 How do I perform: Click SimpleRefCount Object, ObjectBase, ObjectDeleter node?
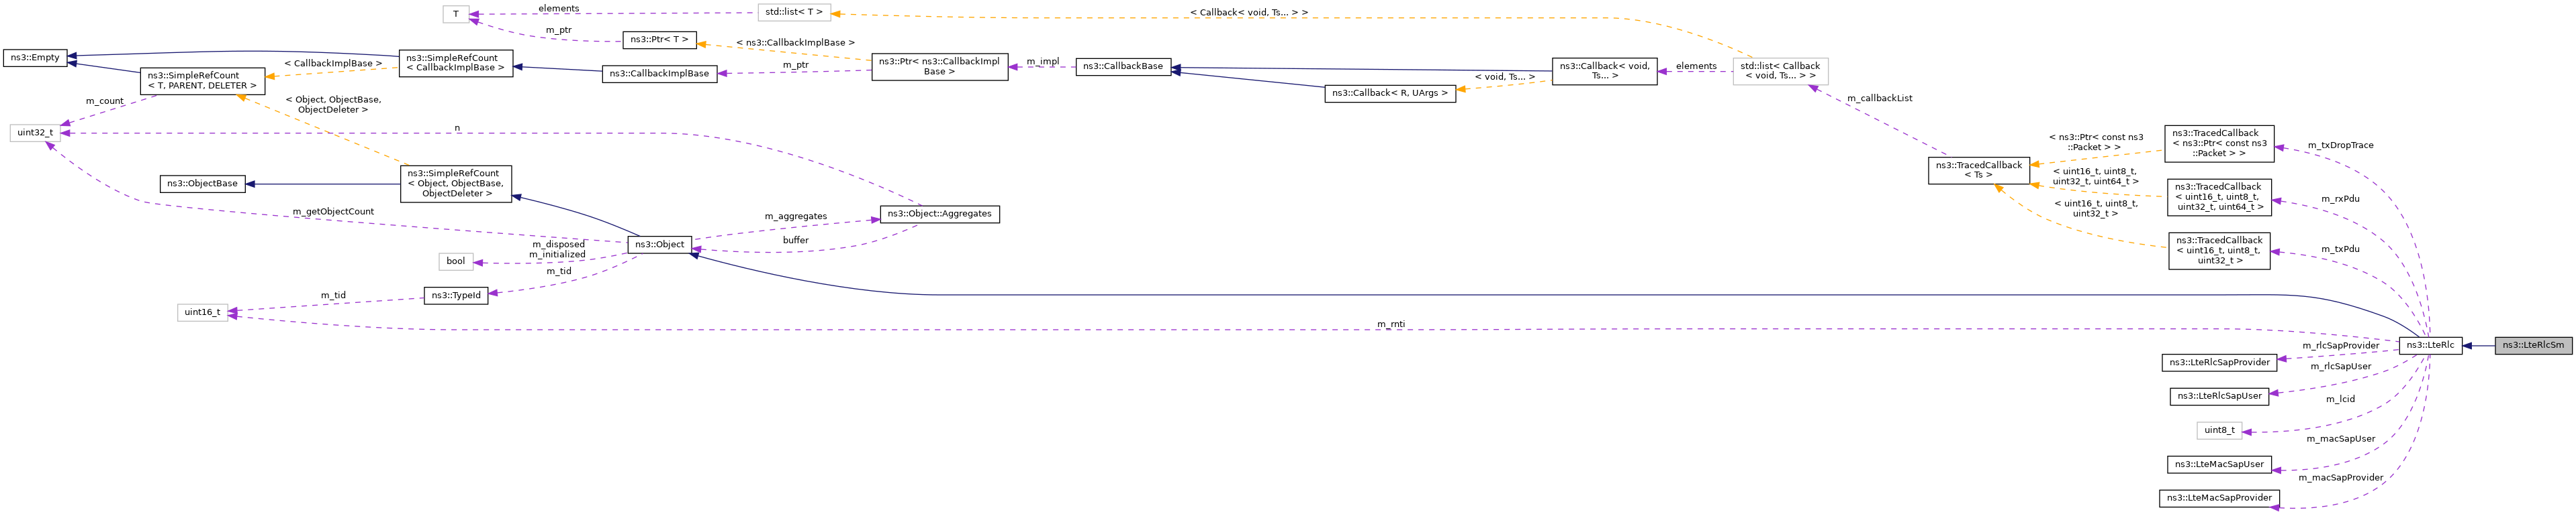(x=456, y=184)
